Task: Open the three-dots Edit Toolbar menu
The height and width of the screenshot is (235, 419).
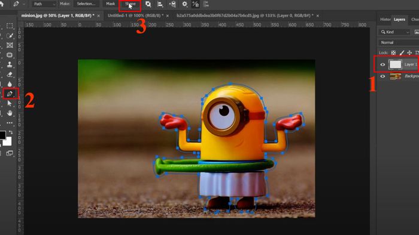Action: pyautogui.click(x=10, y=123)
